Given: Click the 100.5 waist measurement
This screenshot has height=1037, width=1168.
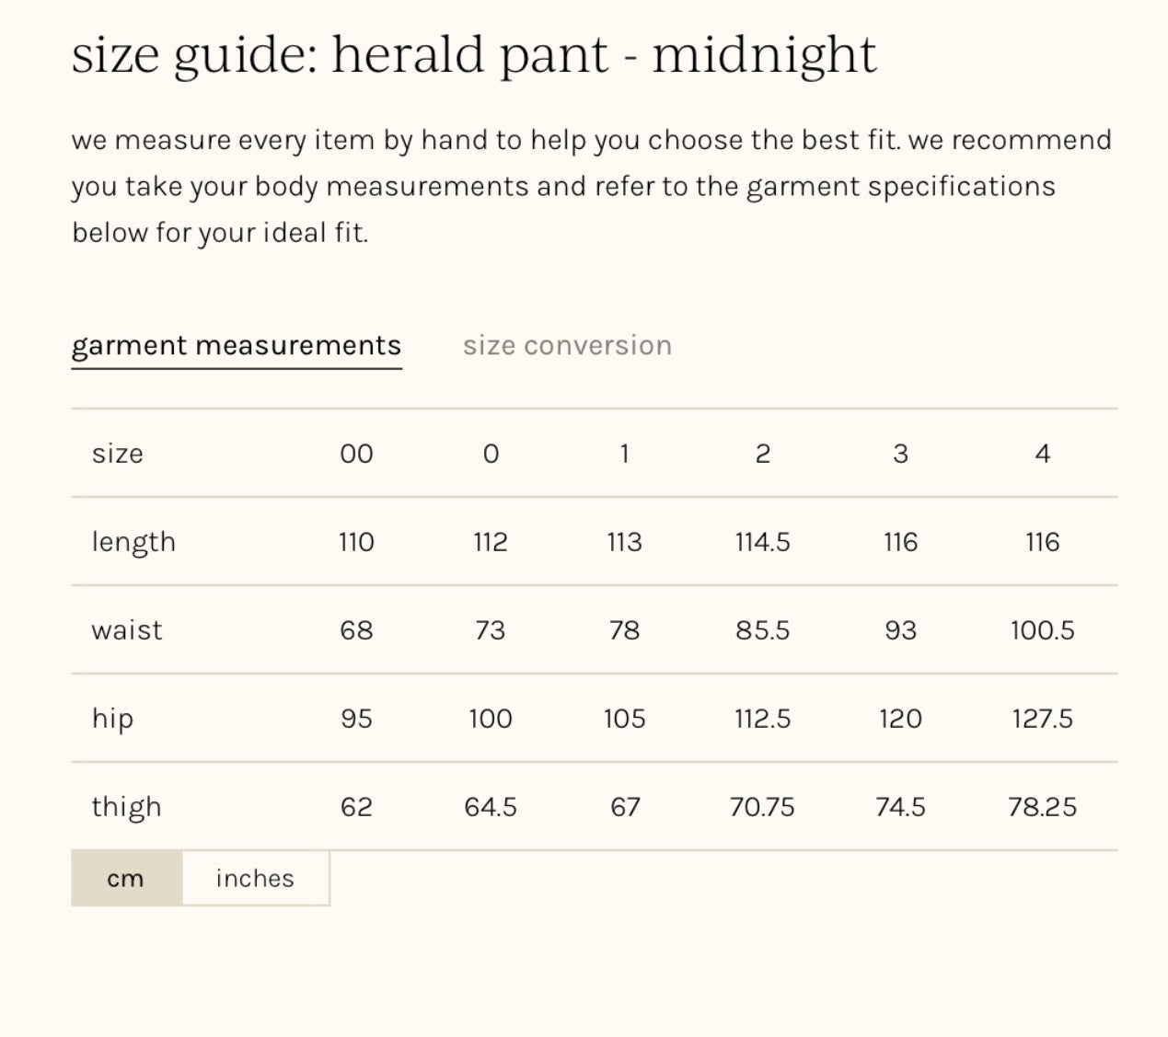Looking at the screenshot, I should tap(1042, 630).
